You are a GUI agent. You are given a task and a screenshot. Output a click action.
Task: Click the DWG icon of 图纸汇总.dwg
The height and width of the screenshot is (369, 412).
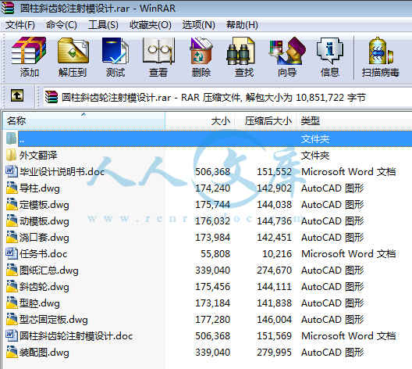(x=11, y=270)
